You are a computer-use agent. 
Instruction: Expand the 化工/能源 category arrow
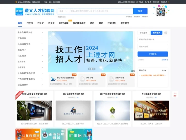coord(42,56)
